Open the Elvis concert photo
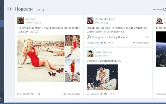This screenshot has height=104, width=166. (102, 77)
